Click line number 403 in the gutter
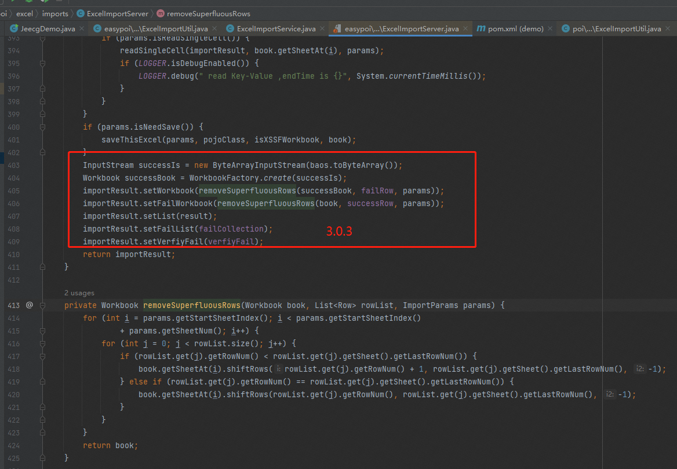Image resolution: width=677 pixels, height=469 pixels. pos(13,165)
